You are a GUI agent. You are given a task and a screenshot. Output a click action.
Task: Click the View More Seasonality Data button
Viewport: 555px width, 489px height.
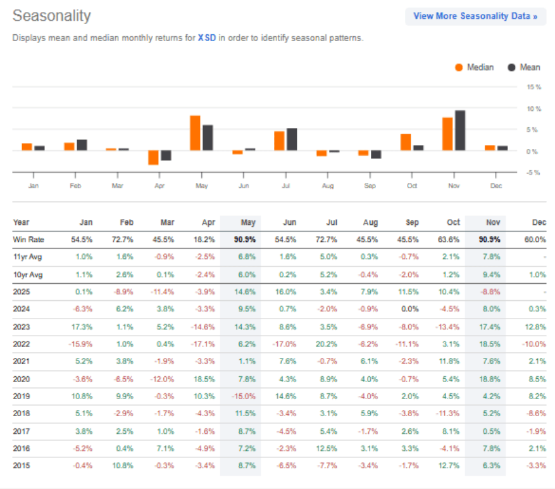pyautogui.click(x=475, y=16)
